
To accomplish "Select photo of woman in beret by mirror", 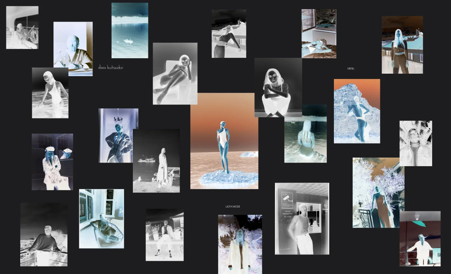I will [52, 162].
